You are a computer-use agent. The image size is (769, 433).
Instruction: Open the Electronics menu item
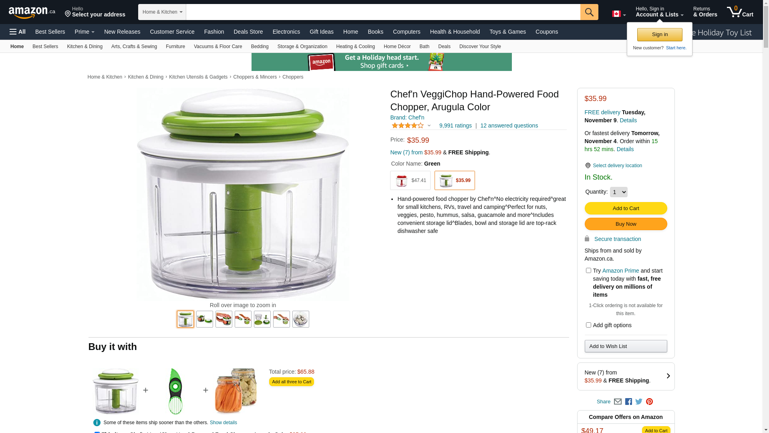286,32
